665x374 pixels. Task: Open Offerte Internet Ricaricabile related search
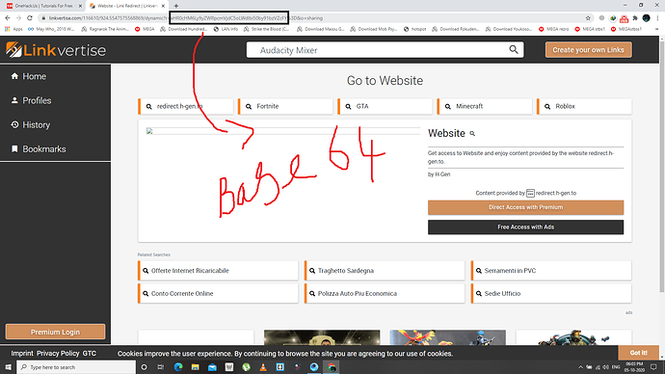coord(218,271)
